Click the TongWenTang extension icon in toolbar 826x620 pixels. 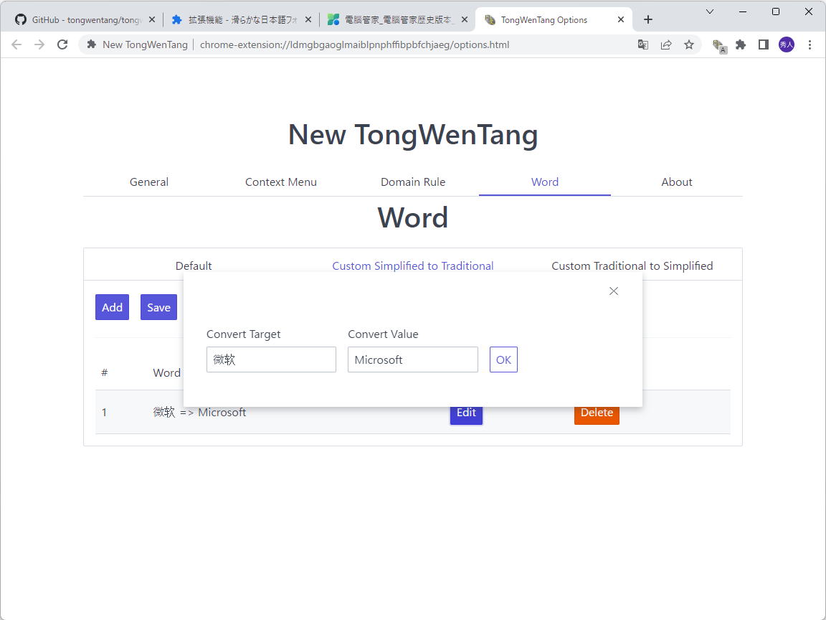coord(718,44)
